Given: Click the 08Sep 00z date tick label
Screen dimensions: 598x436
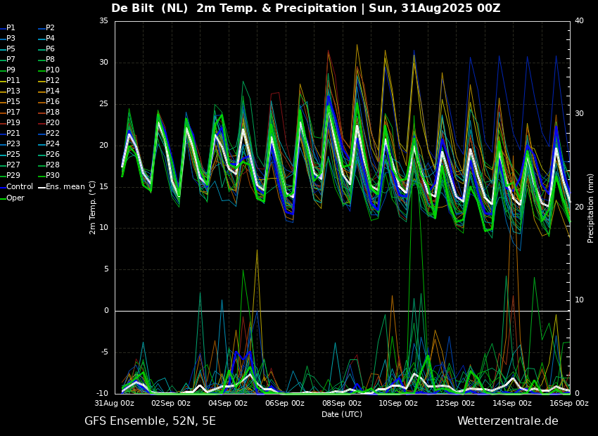Looking at the screenshot, I should pos(342,403).
